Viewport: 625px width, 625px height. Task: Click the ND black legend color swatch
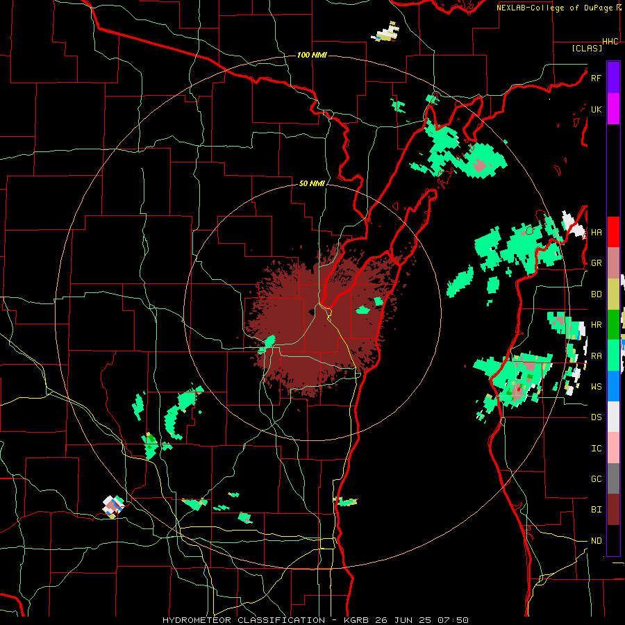click(x=613, y=540)
